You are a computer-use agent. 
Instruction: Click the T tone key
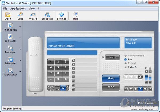[49, 89]
